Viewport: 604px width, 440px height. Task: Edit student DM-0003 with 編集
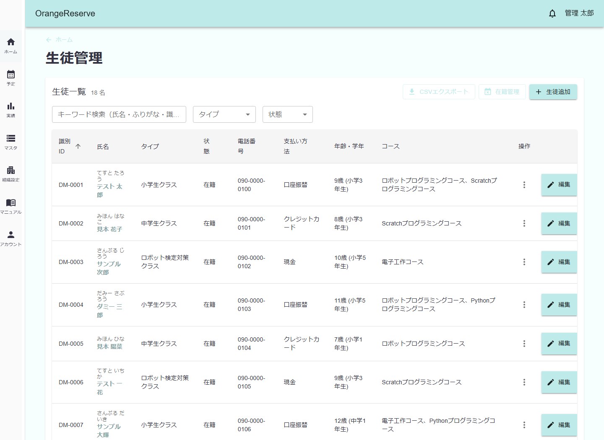click(559, 262)
